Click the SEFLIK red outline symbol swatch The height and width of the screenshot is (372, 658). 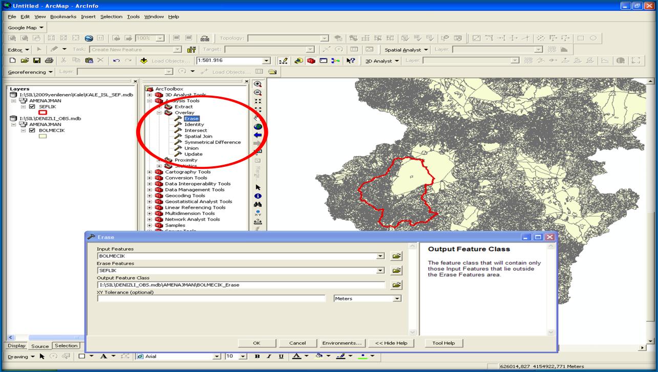pos(43,113)
